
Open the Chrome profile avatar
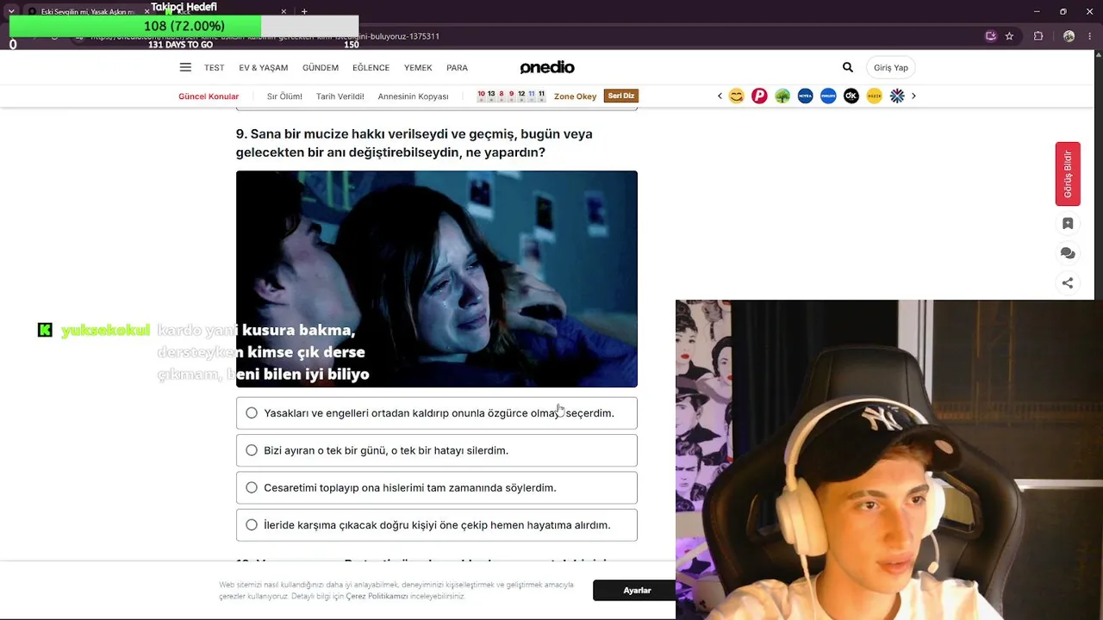tap(1069, 36)
